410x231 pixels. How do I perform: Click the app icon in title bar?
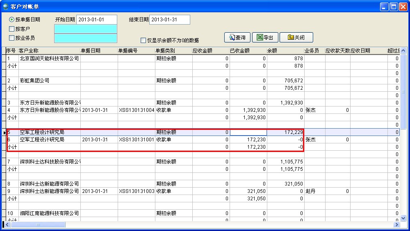click(6, 7)
